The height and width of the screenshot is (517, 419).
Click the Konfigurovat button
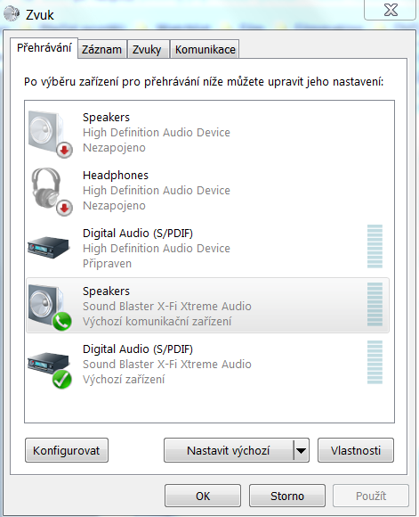pos(67,450)
